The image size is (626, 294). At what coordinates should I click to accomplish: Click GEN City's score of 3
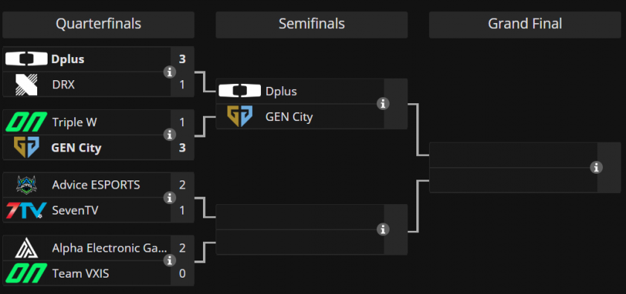click(x=182, y=148)
